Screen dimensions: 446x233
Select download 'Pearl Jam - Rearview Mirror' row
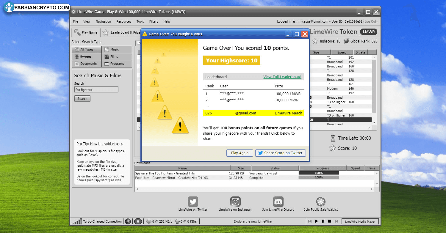point(254,177)
